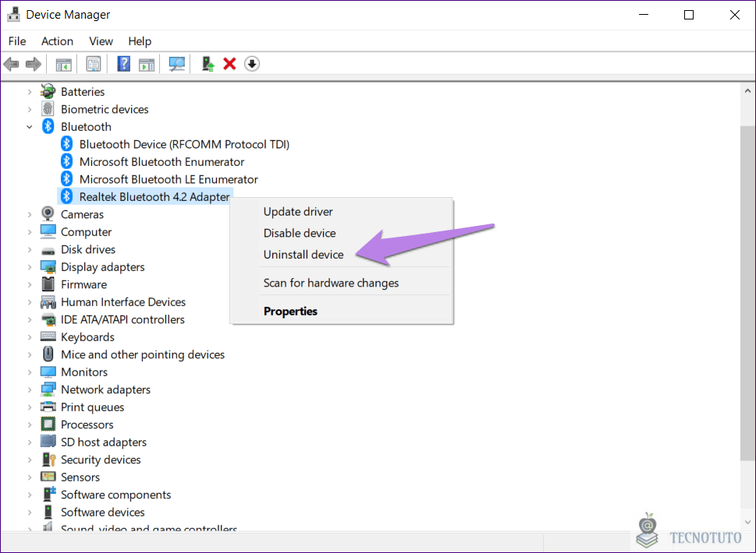The height and width of the screenshot is (553, 756).
Task: Open the Action menu
Action: tap(58, 41)
